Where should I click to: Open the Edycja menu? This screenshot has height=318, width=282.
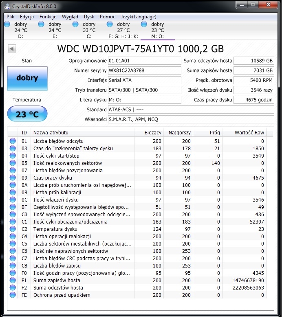coord(27,17)
